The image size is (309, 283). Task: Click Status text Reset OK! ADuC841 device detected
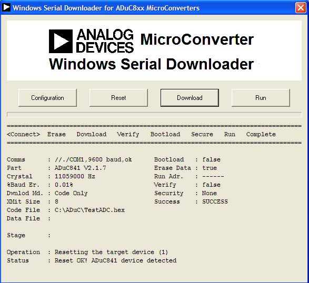click(115, 260)
